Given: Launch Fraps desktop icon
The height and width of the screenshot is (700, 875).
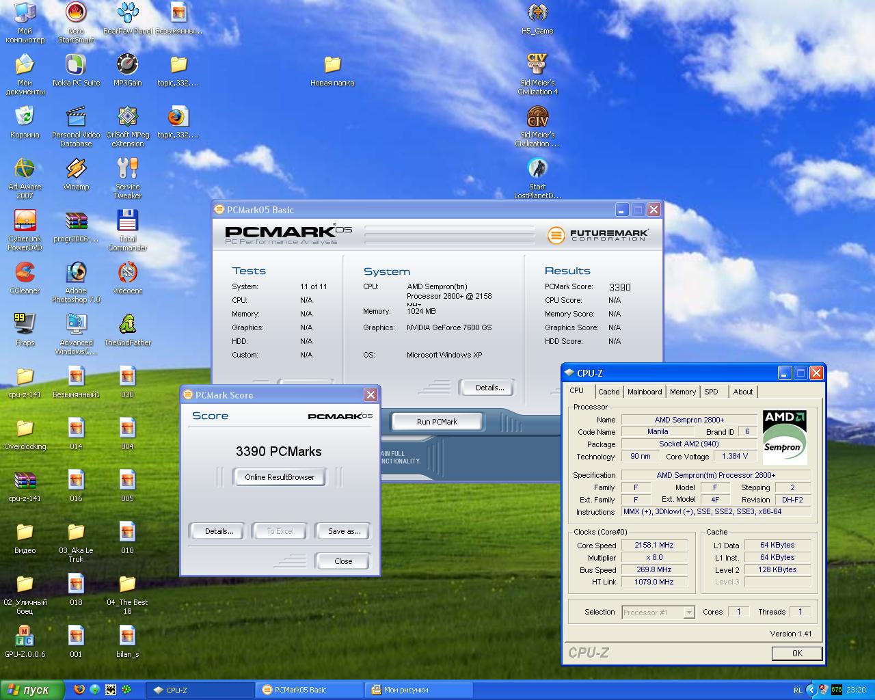Looking at the screenshot, I should 25,329.
